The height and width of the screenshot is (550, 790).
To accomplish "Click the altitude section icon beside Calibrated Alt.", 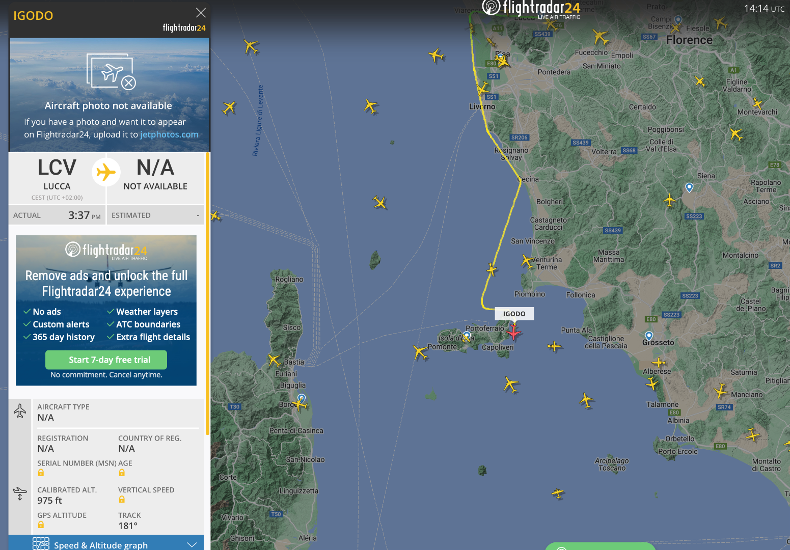I will click(x=20, y=493).
